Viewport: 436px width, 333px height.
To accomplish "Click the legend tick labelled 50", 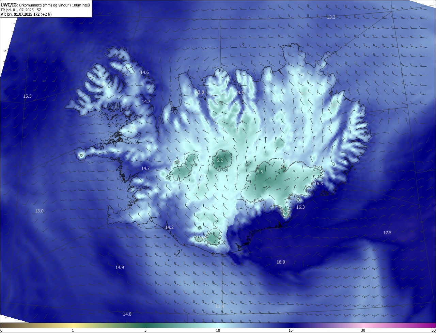I will click(x=434, y=331).
